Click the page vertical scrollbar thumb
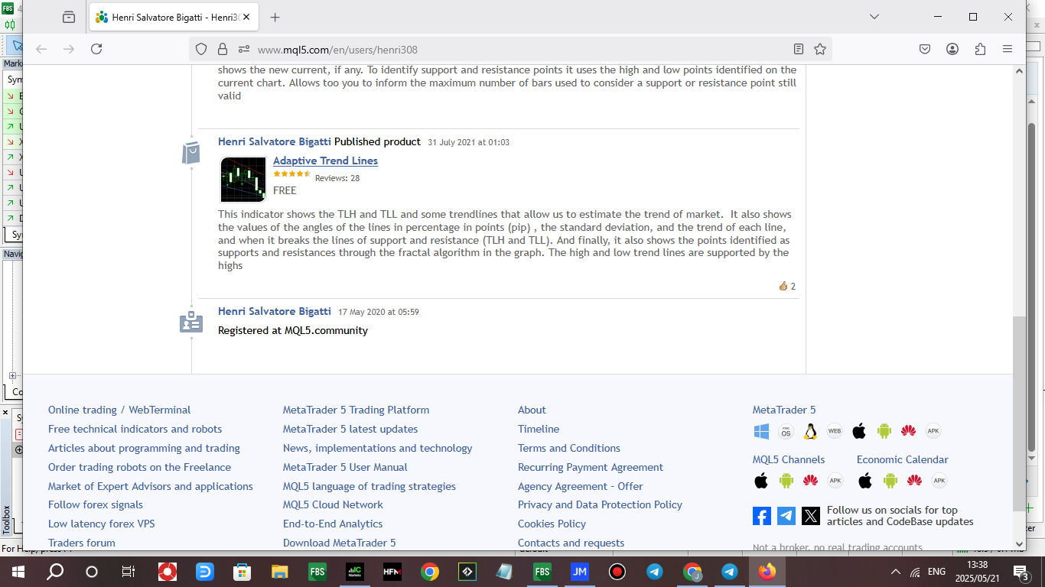Image resolution: width=1045 pixels, height=587 pixels. 1019,413
